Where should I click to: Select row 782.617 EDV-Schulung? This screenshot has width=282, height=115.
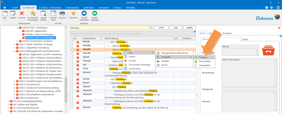pyautogui.click(x=133, y=87)
